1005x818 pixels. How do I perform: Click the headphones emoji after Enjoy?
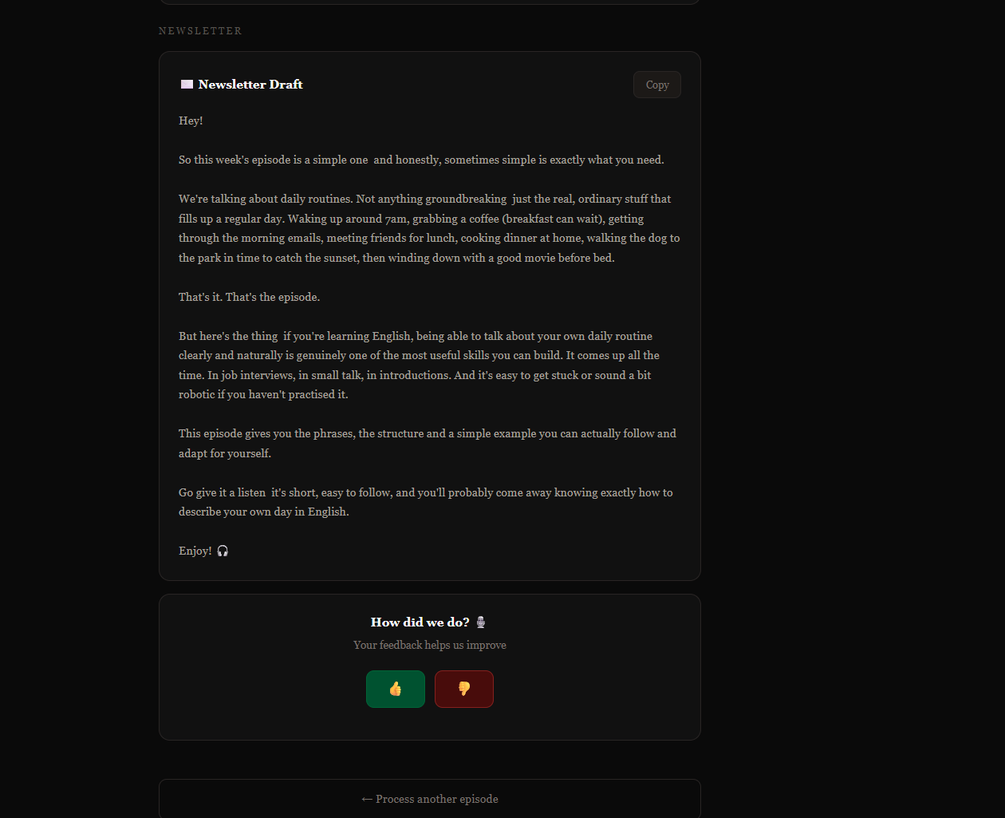click(223, 551)
